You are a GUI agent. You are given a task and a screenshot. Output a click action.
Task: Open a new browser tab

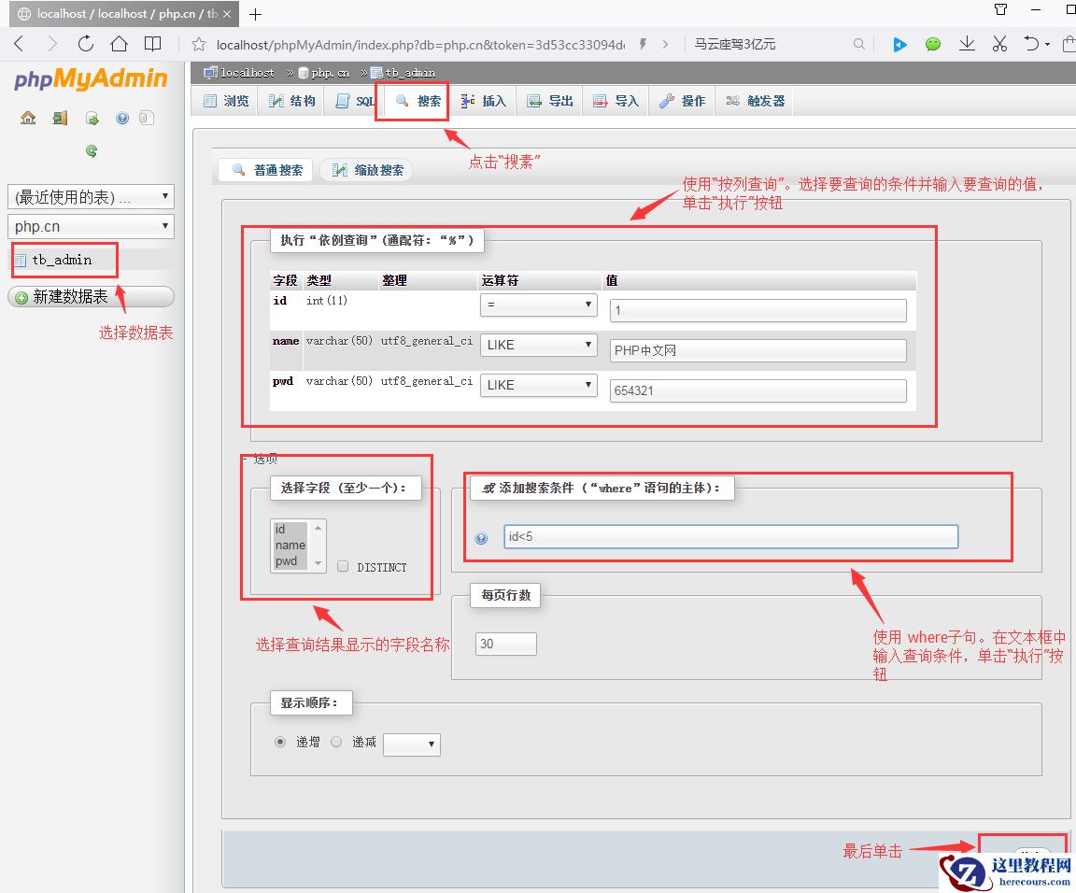click(x=255, y=14)
